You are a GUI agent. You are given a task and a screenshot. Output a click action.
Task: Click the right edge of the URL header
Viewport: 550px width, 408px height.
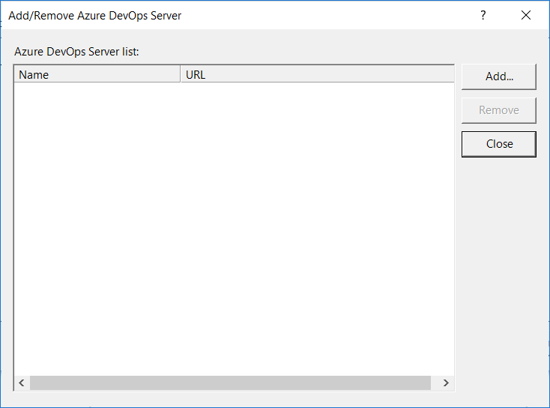coord(453,74)
